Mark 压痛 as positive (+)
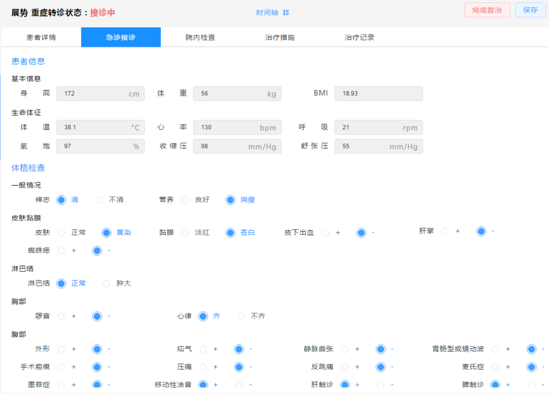The width and height of the screenshot is (549, 394). coord(203,367)
